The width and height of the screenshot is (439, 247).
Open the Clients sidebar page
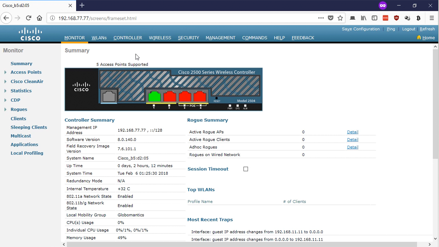click(x=18, y=119)
